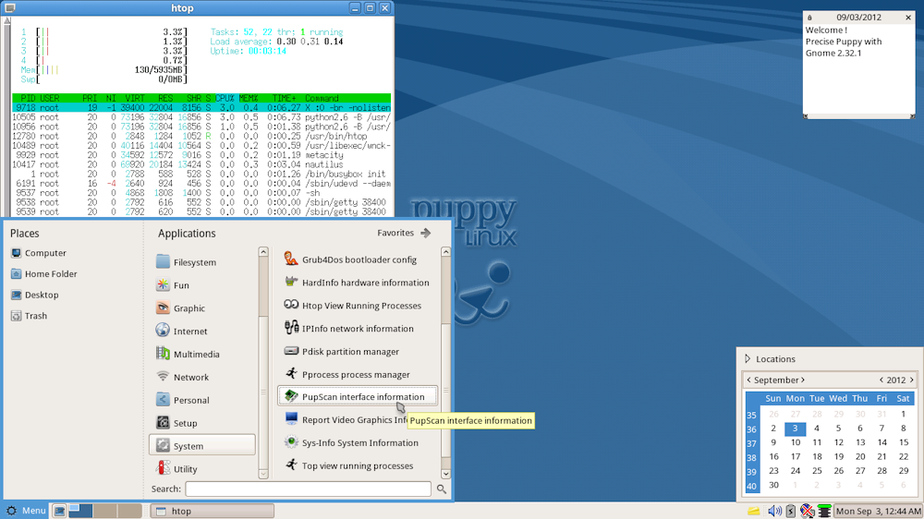Screen dimensions: 924x519
Task: Select September 3 in calendar
Action: pyautogui.click(x=795, y=428)
